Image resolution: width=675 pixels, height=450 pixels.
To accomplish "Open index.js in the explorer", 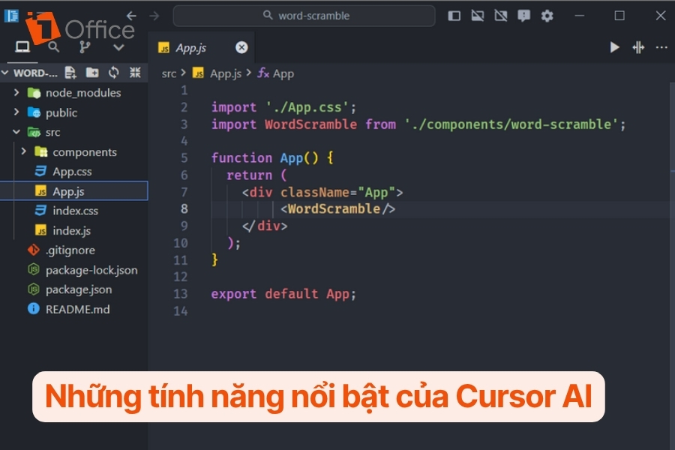I will 74,231.
